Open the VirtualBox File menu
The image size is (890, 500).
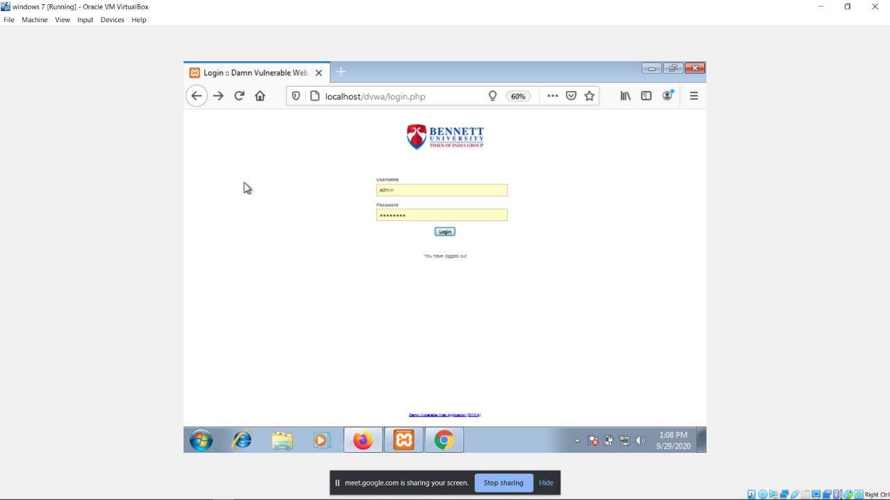click(x=9, y=19)
